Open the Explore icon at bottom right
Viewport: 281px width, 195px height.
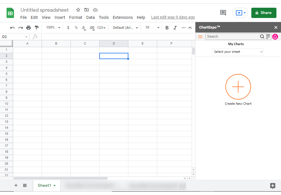click(x=272, y=186)
